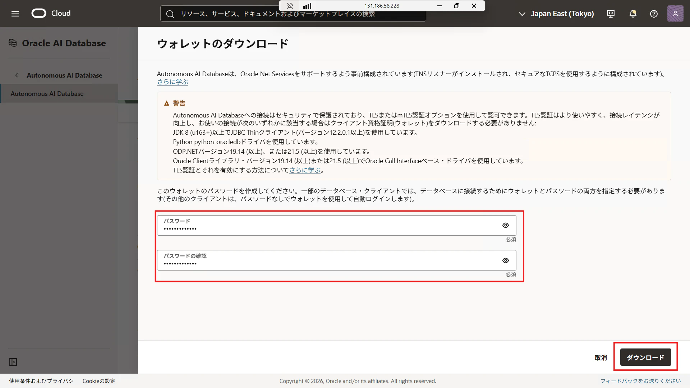Open the help question mark icon
The height and width of the screenshot is (388, 690).
click(654, 14)
